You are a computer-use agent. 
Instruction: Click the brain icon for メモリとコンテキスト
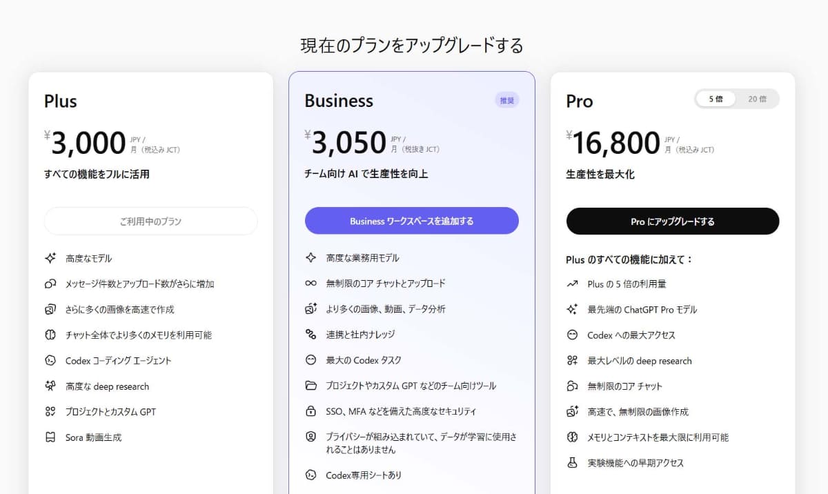pyautogui.click(x=572, y=437)
